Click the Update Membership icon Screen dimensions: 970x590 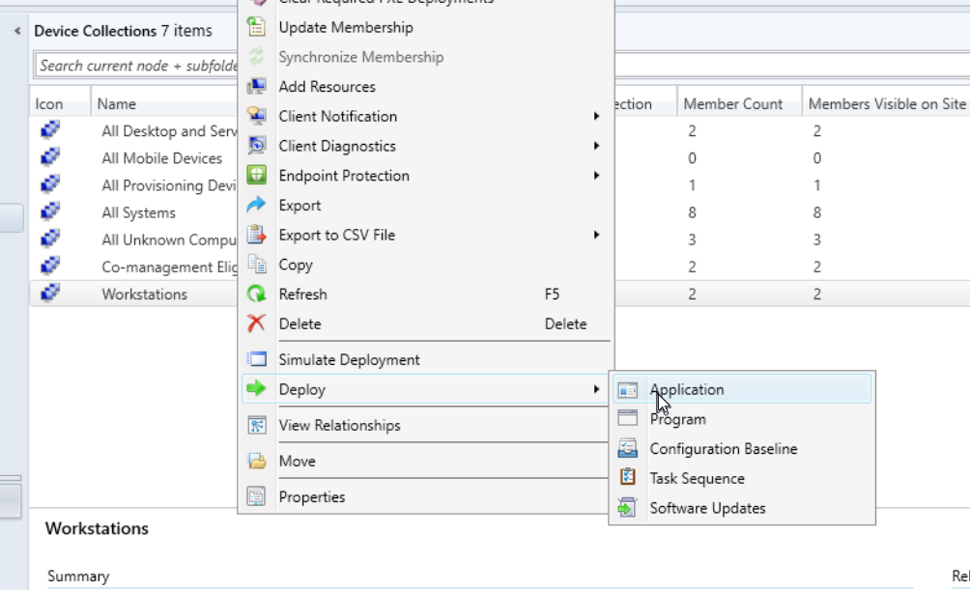[256, 27]
